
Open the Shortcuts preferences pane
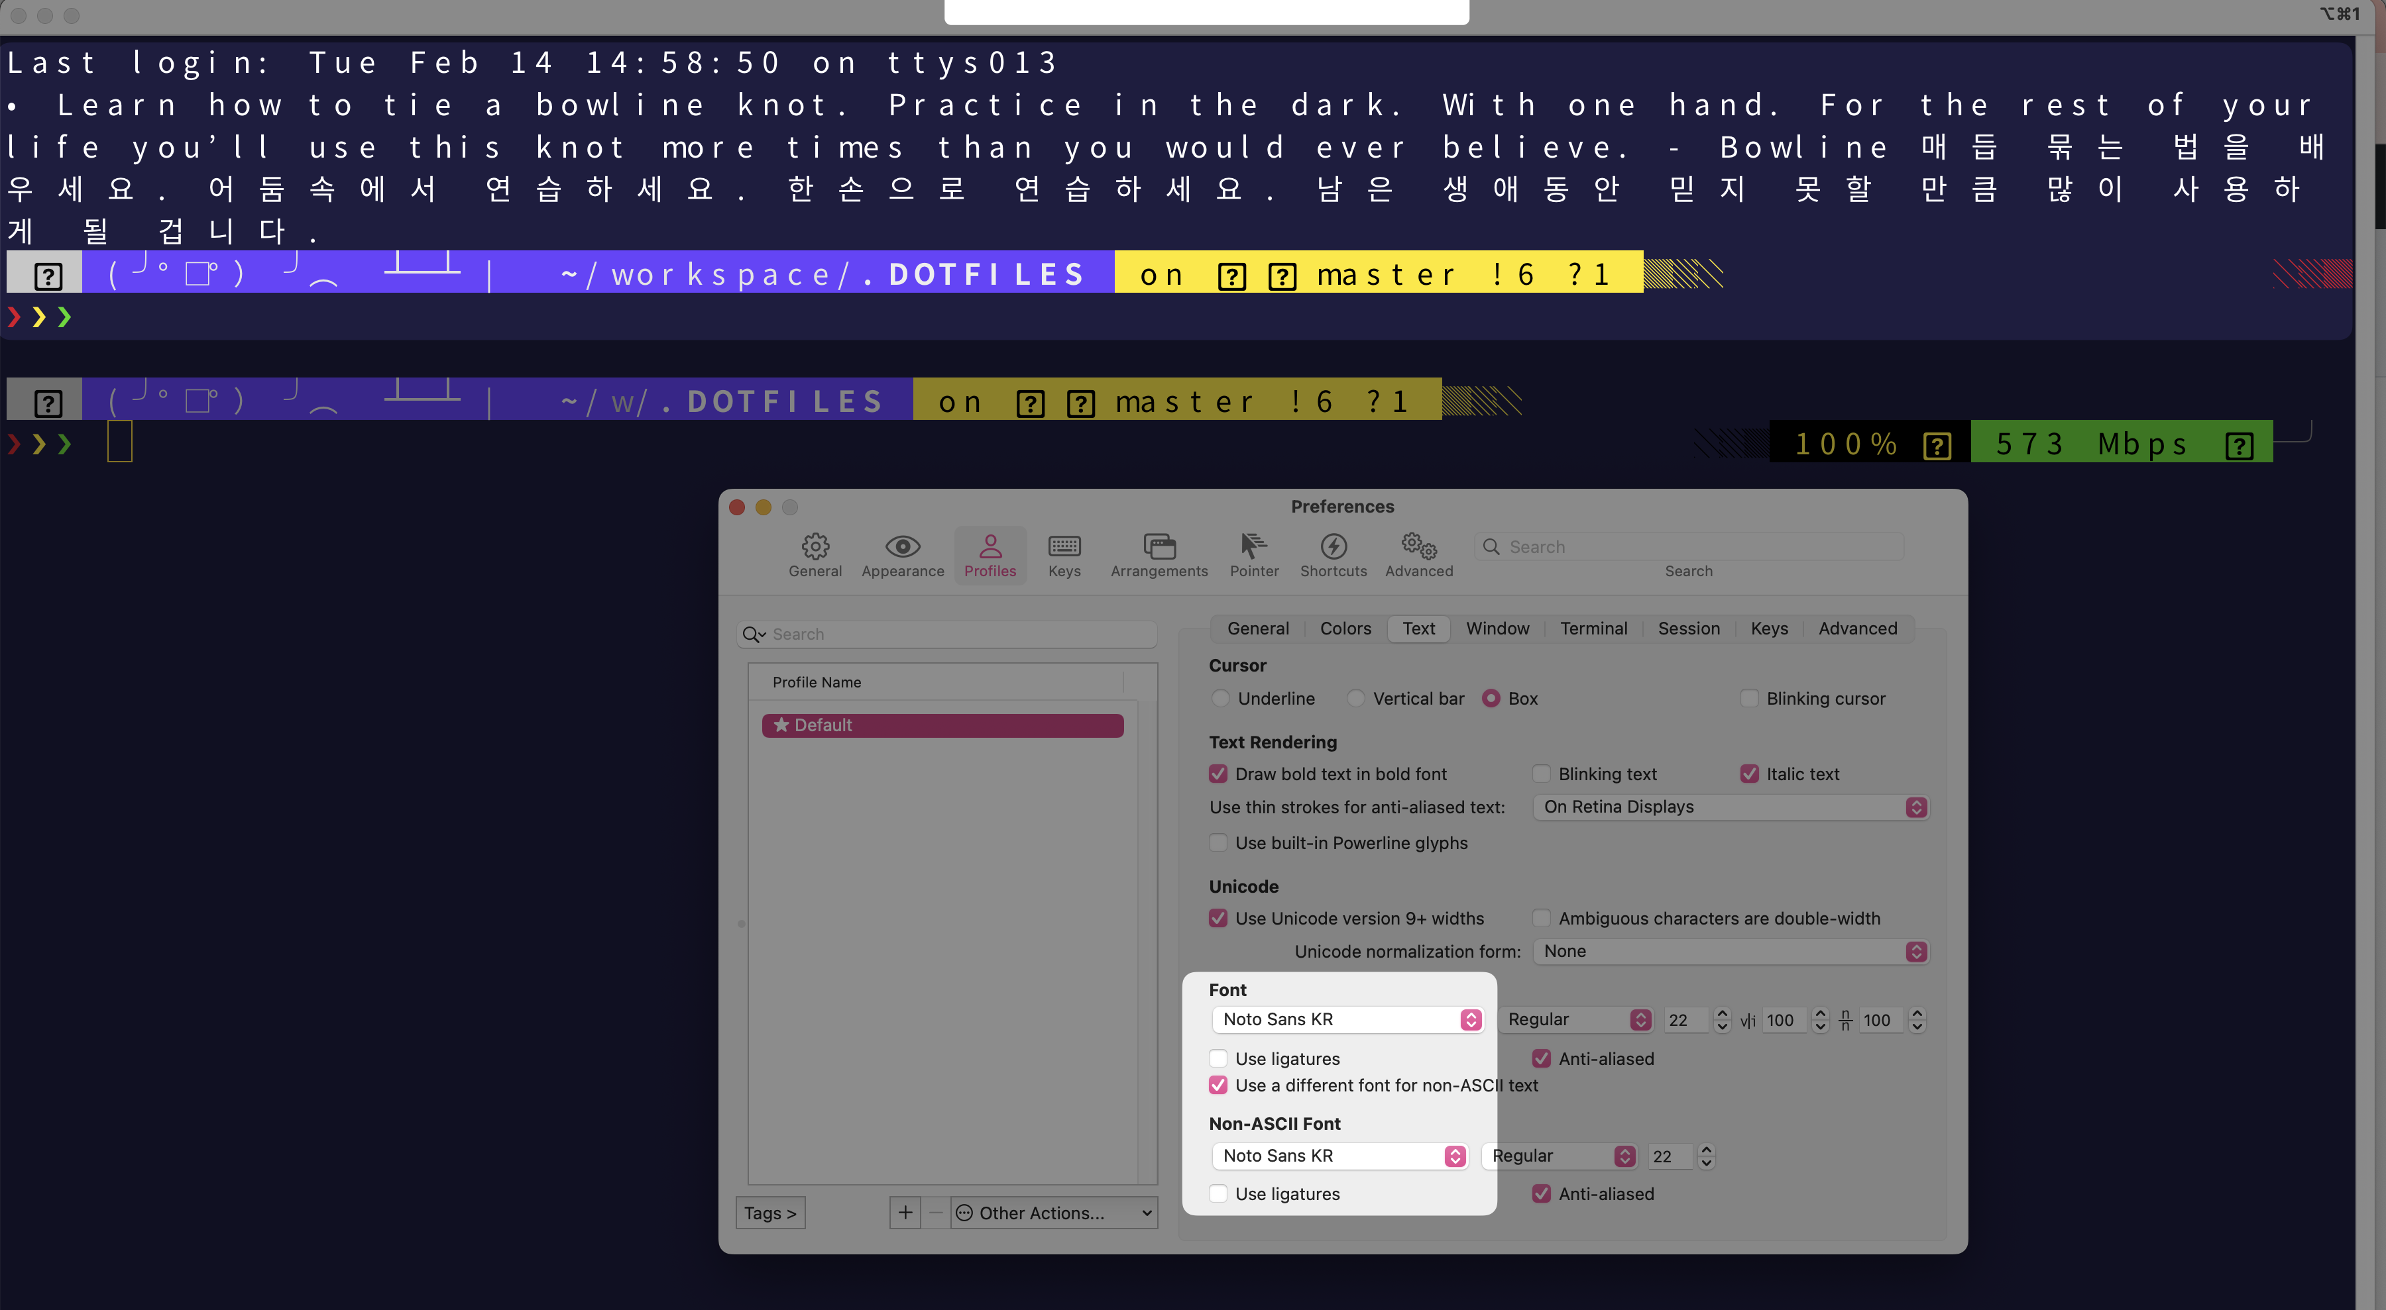pos(1333,554)
